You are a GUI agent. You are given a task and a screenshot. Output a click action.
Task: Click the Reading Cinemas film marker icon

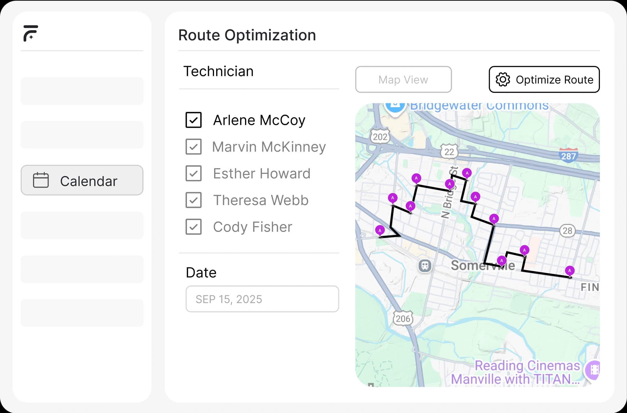pyautogui.click(x=593, y=369)
